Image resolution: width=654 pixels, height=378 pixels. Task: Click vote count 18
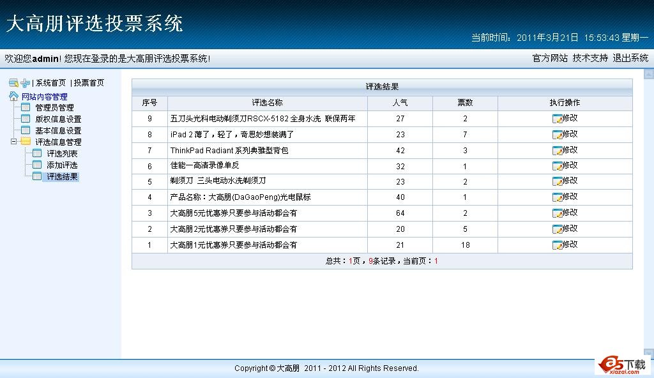(465, 245)
